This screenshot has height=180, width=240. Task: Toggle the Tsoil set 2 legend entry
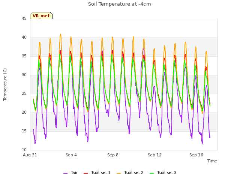pos(130,172)
